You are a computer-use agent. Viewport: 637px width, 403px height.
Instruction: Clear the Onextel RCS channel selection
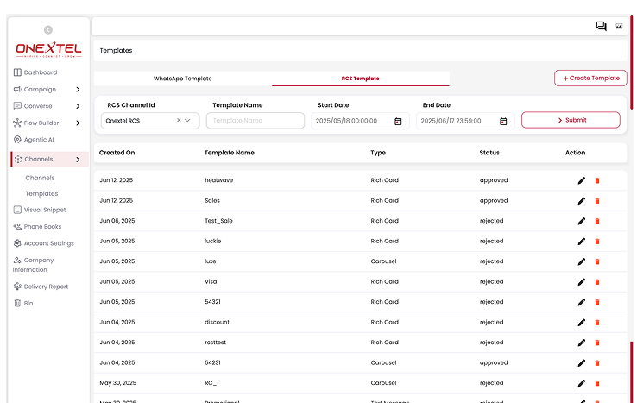(x=179, y=121)
